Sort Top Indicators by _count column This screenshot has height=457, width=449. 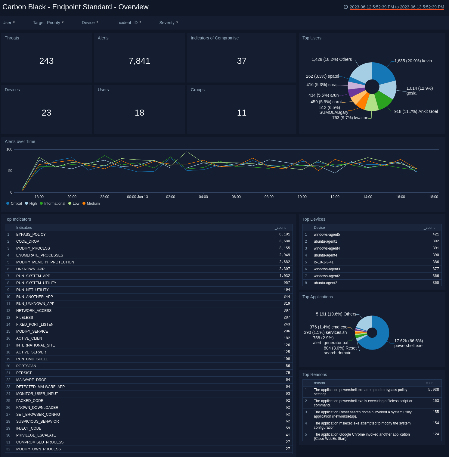tap(280, 227)
